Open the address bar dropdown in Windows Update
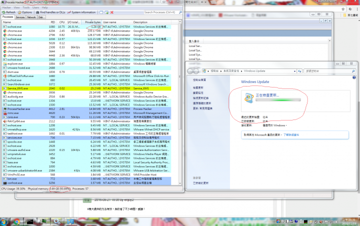 tap(295, 71)
